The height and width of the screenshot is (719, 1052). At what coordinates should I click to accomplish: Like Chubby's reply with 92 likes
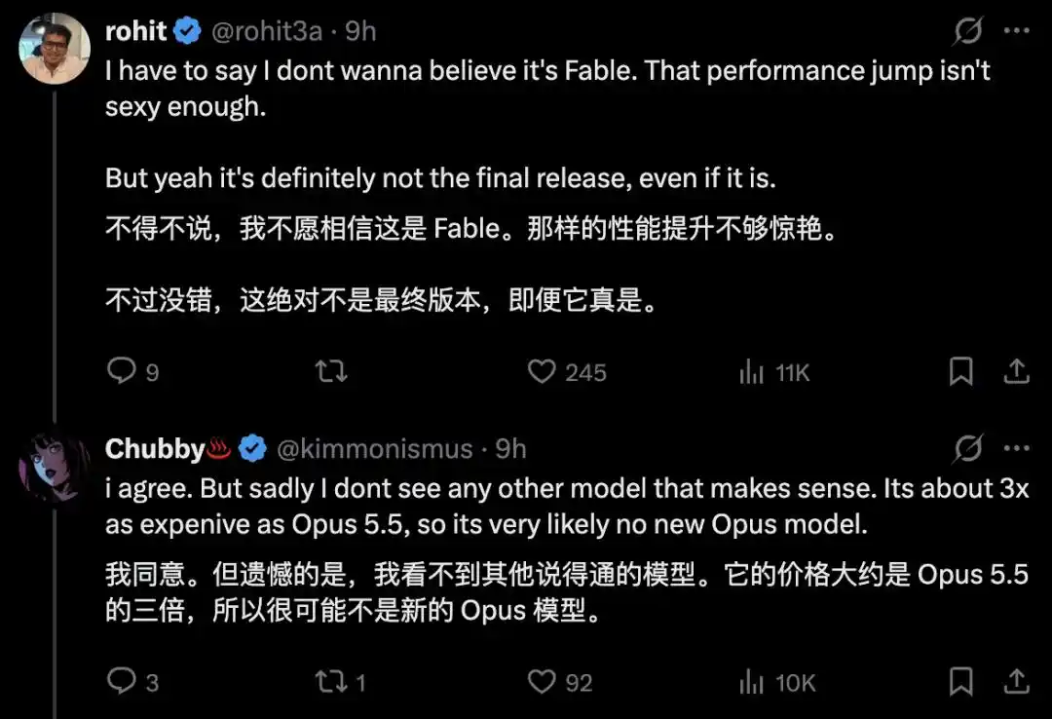point(542,681)
